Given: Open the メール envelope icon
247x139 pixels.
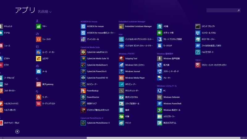Looking at the screenshot, I should [x=38, y=71].
